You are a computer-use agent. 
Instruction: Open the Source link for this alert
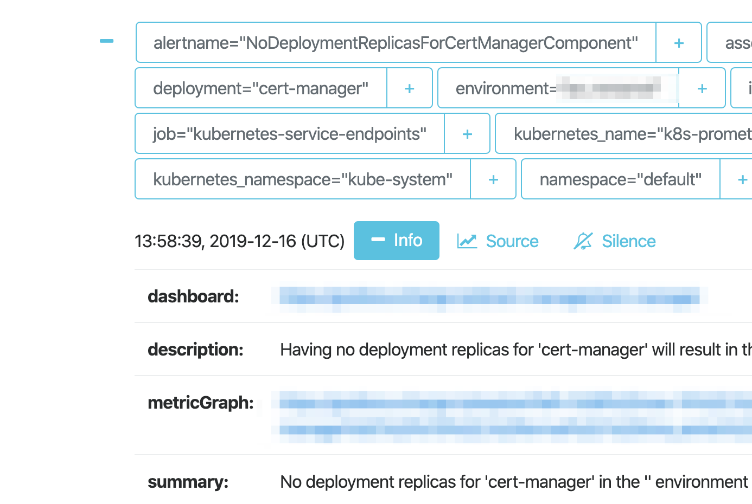[x=512, y=241]
